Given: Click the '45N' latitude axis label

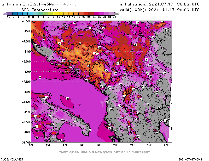Looking at the screenshot, I should click(27, 31).
